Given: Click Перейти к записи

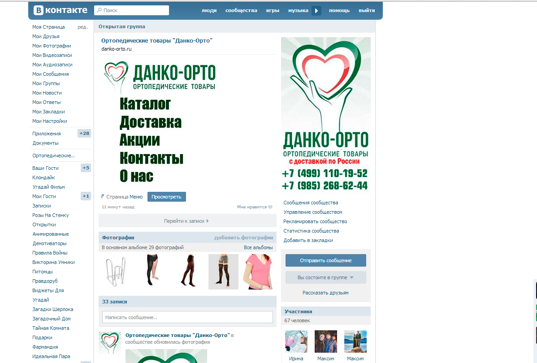Looking at the screenshot, I should point(186,221).
